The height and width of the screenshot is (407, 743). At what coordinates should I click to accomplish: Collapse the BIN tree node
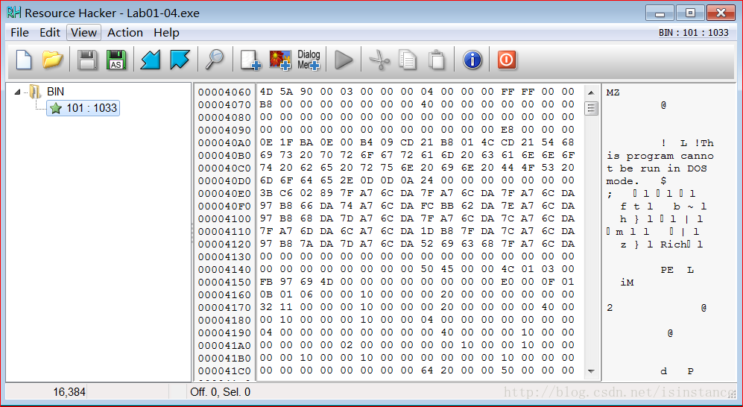point(18,92)
